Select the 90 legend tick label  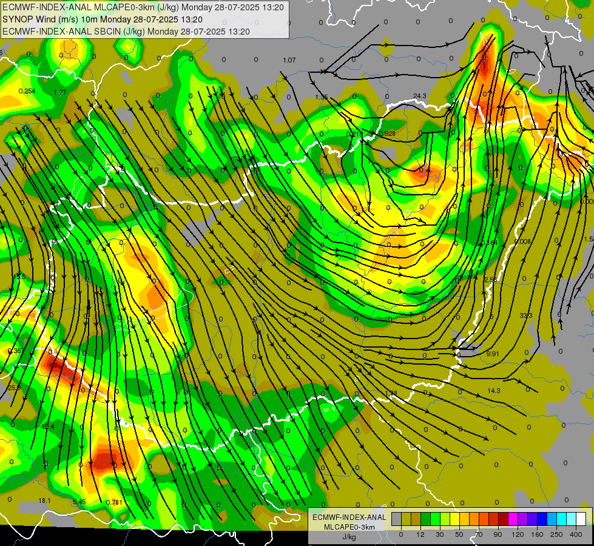(x=498, y=534)
